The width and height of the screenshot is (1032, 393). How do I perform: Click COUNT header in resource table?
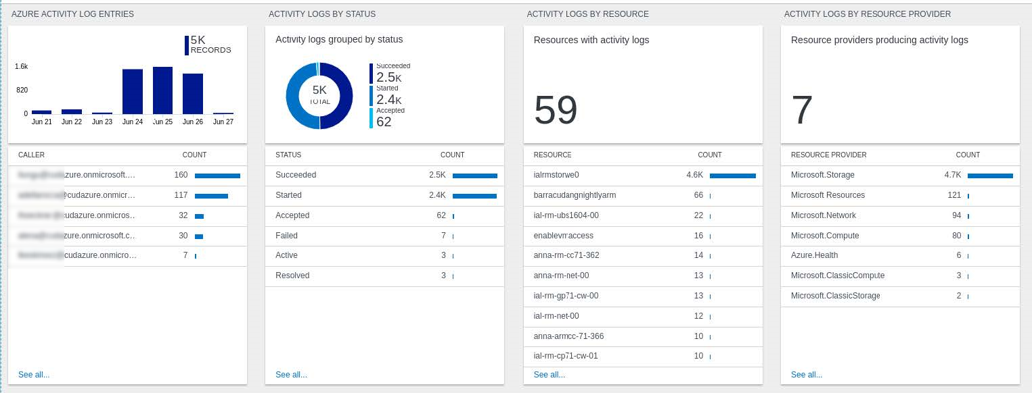pyautogui.click(x=710, y=155)
